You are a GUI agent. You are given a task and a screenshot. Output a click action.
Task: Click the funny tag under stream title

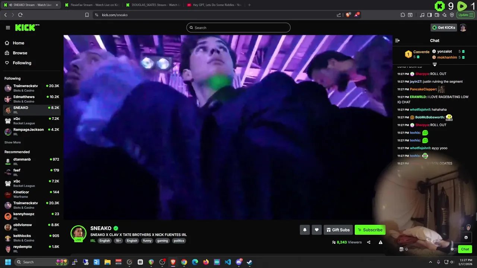(147, 240)
